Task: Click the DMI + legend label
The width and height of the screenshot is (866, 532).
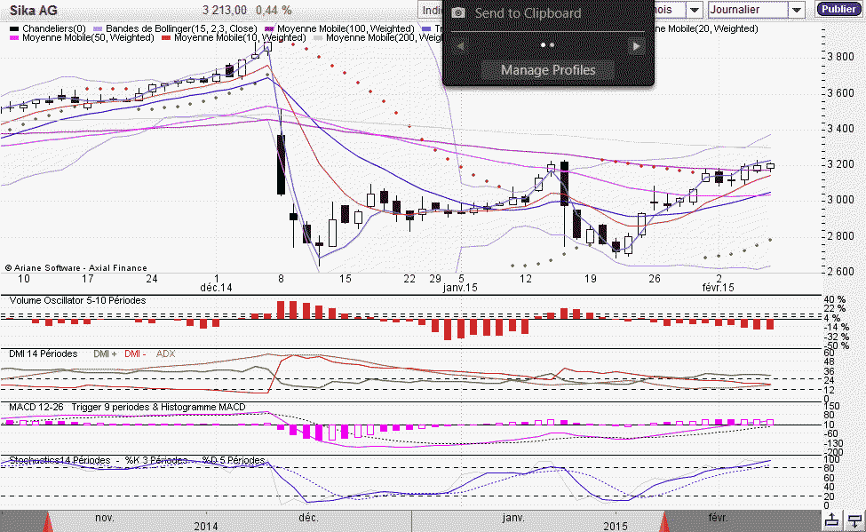Action: pos(105,353)
